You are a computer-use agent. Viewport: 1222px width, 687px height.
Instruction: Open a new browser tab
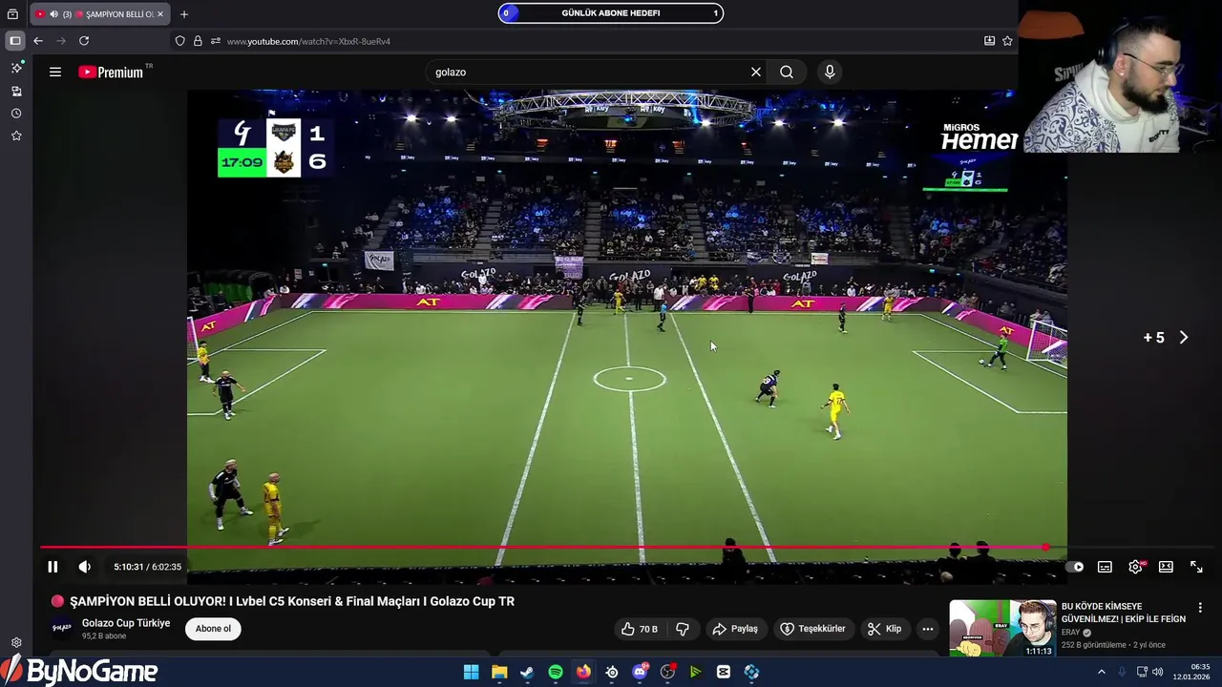pos(184,14)
